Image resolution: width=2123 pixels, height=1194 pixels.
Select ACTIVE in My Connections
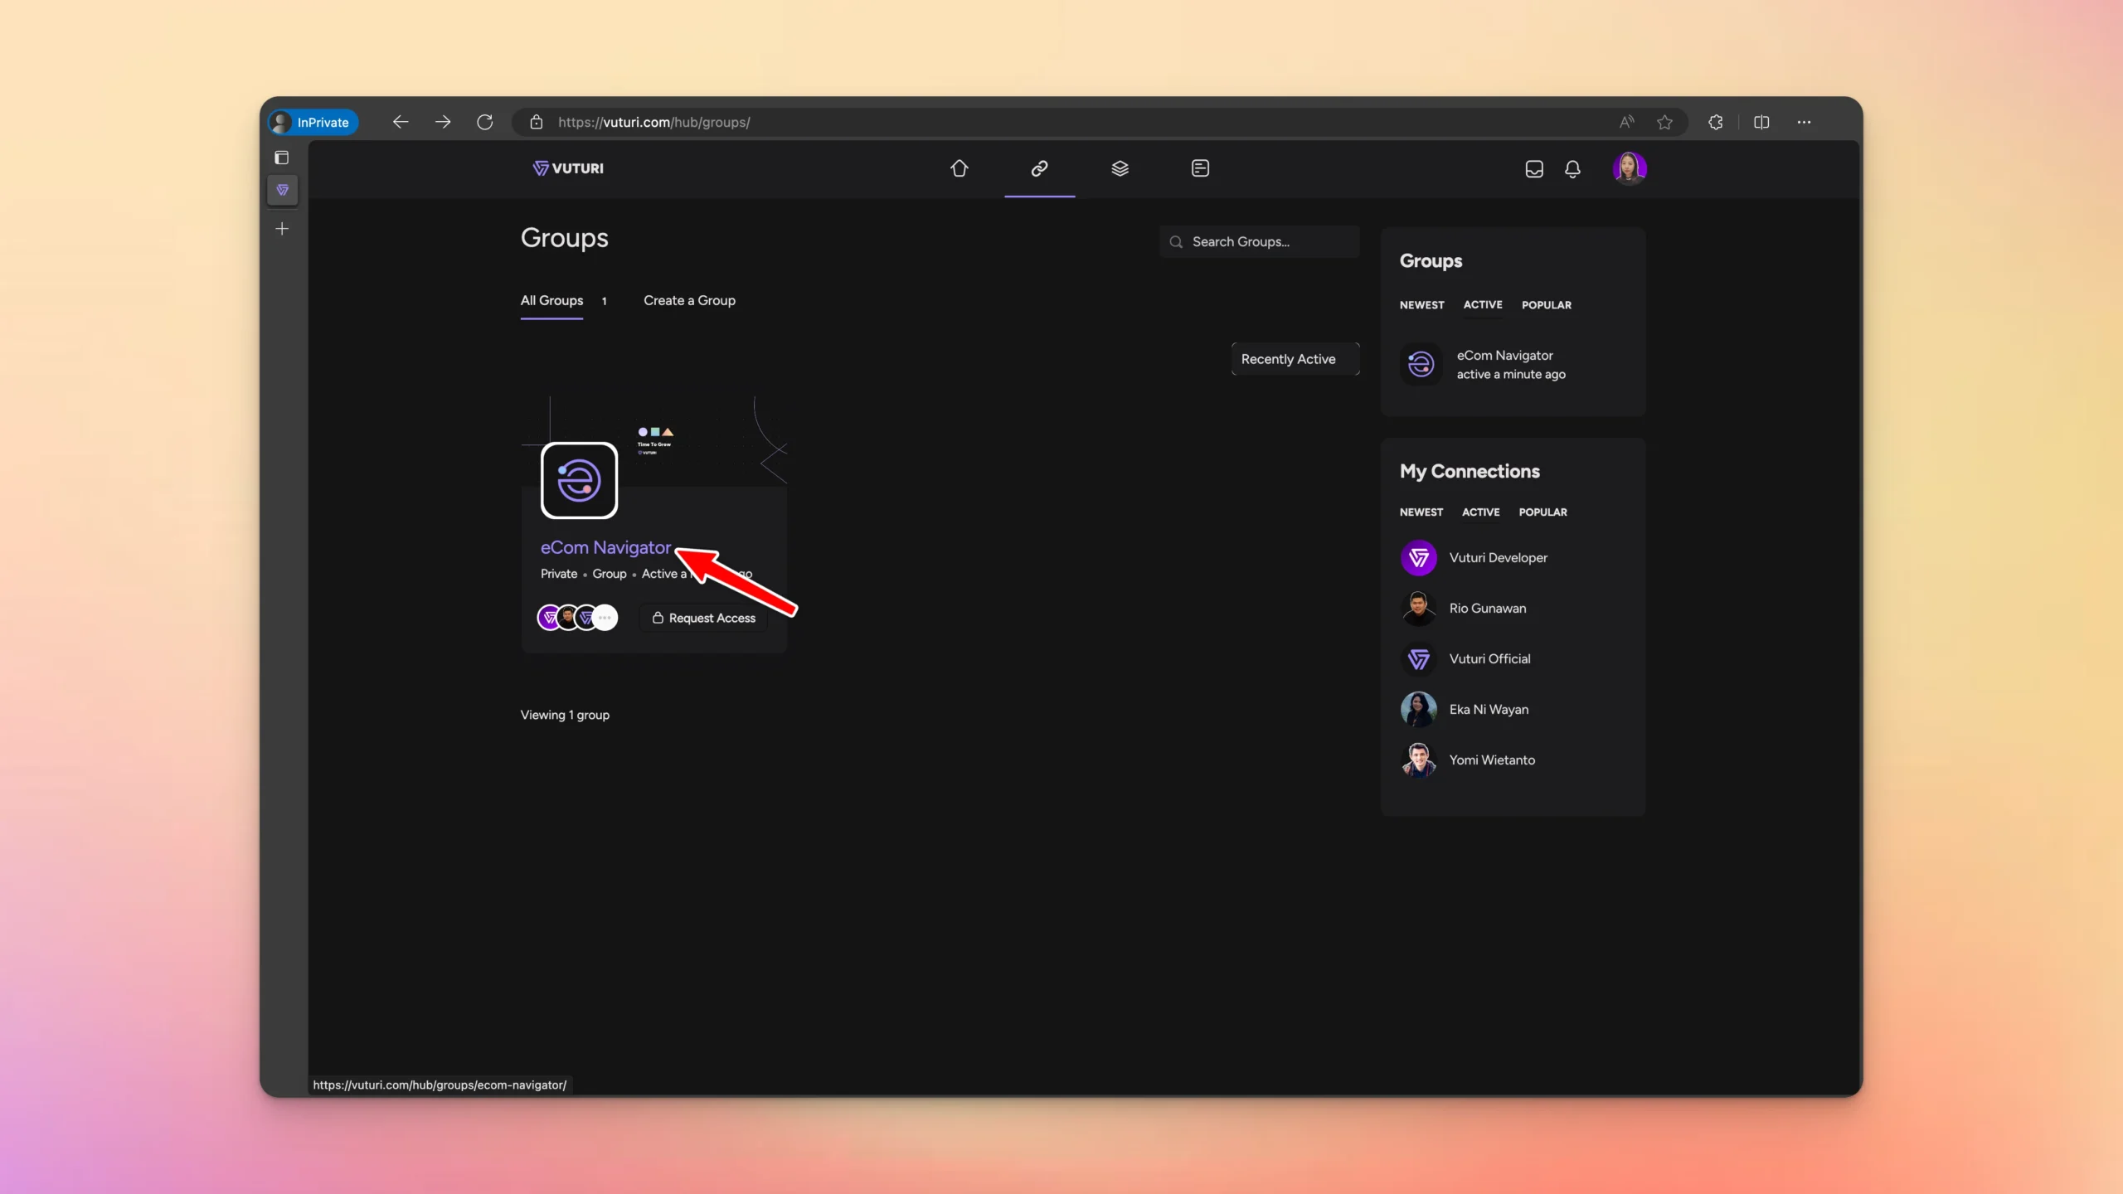coord(1480,512)
